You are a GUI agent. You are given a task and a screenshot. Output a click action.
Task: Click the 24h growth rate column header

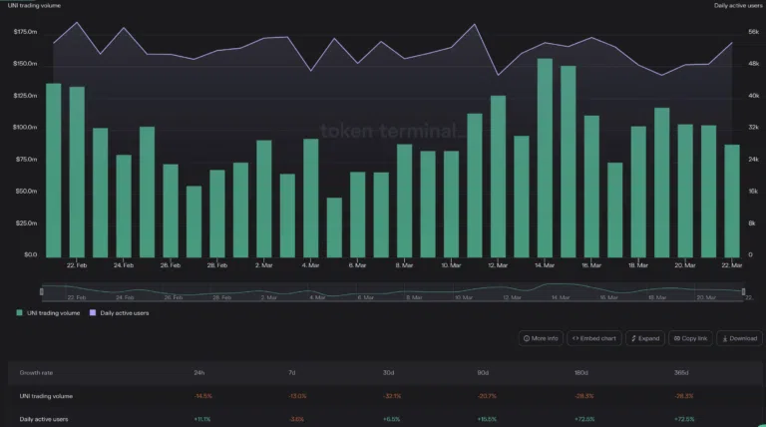click(198, 373)
